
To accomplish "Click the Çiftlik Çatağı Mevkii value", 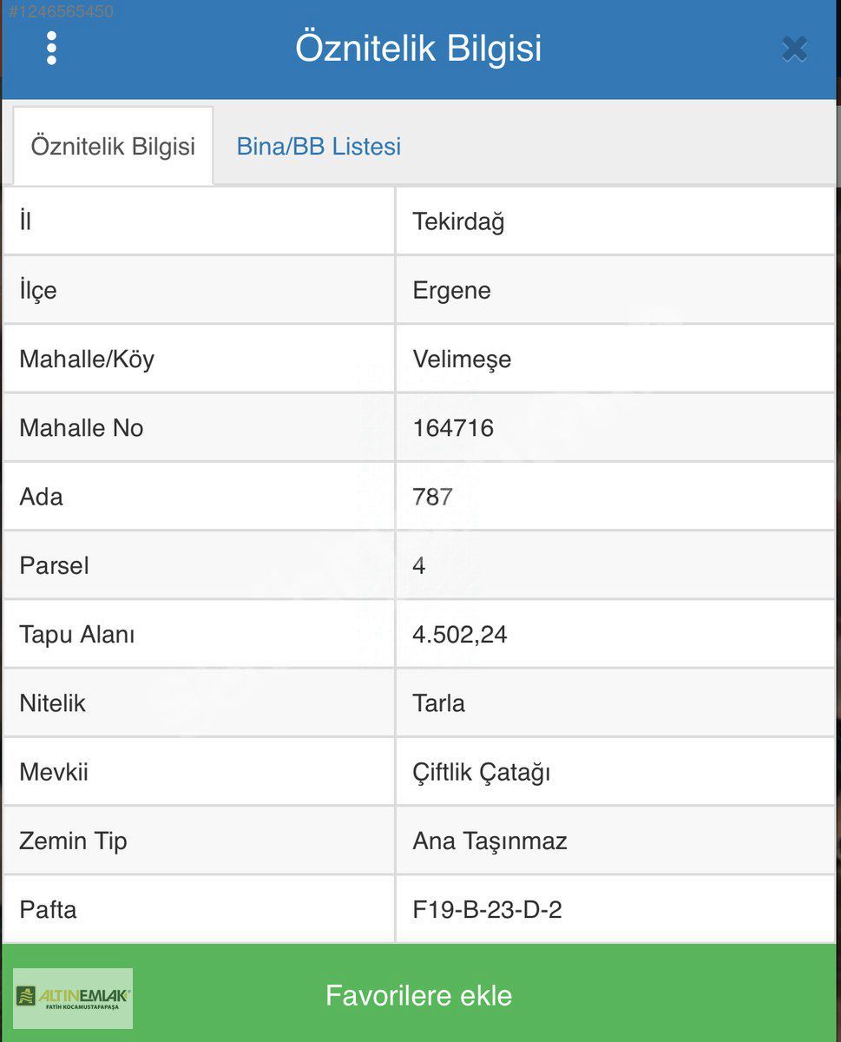I will pyautogui.click(x=482, y=772).
